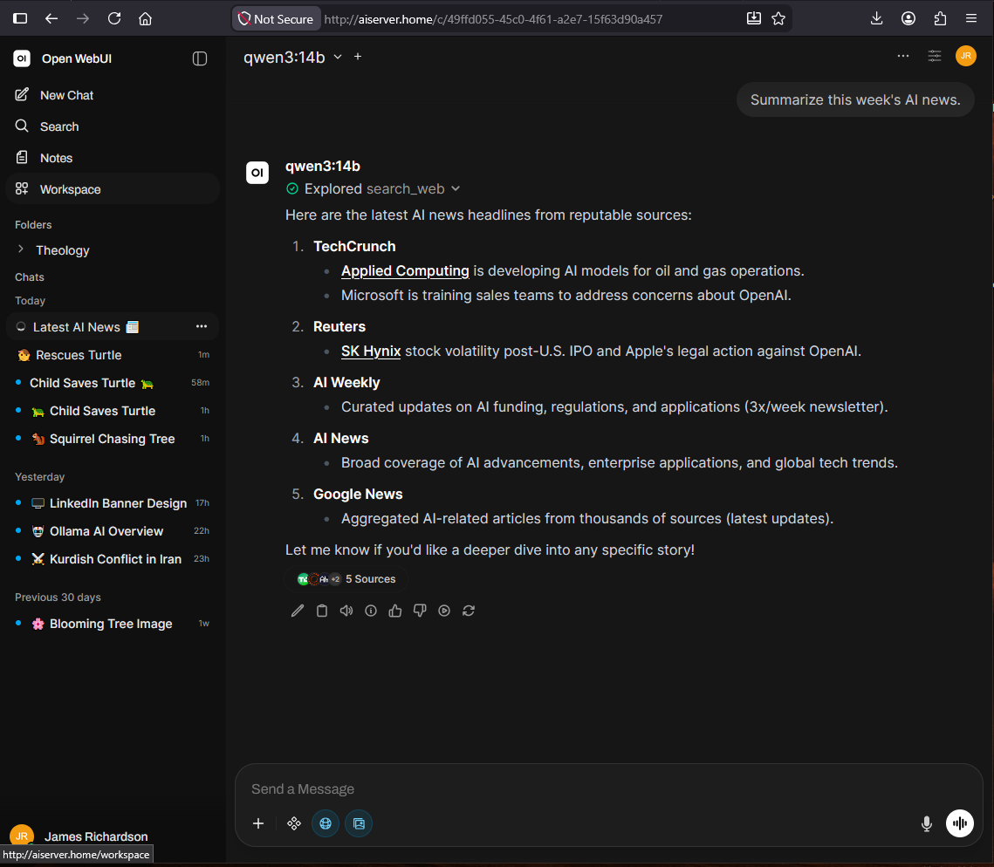
Task: Open Blooming Tree Image chat
Action: 111,624
